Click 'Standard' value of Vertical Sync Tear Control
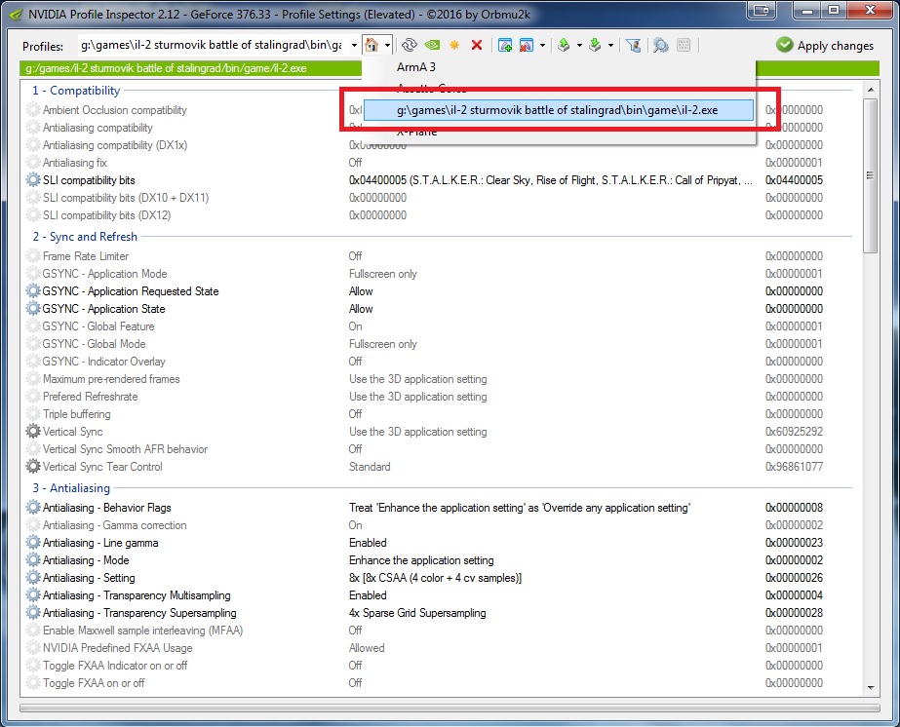 point(370,467)
